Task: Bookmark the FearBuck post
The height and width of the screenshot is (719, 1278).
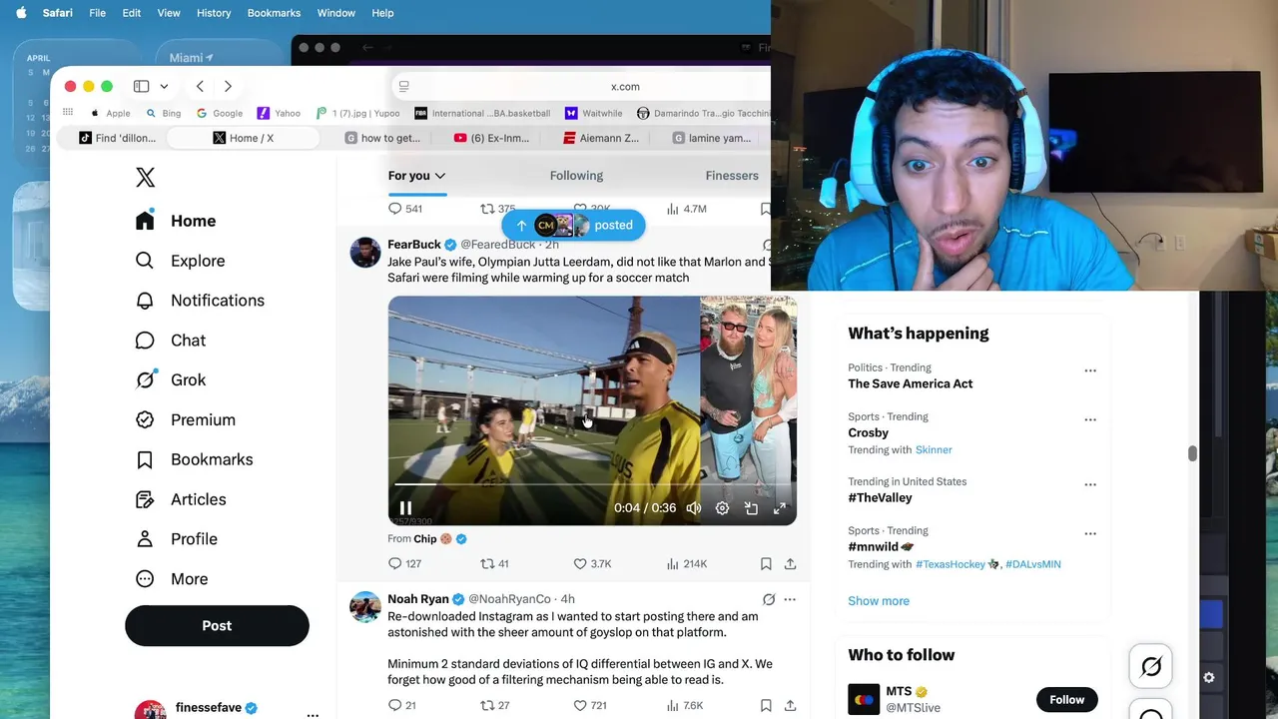Action: (766, 563)
